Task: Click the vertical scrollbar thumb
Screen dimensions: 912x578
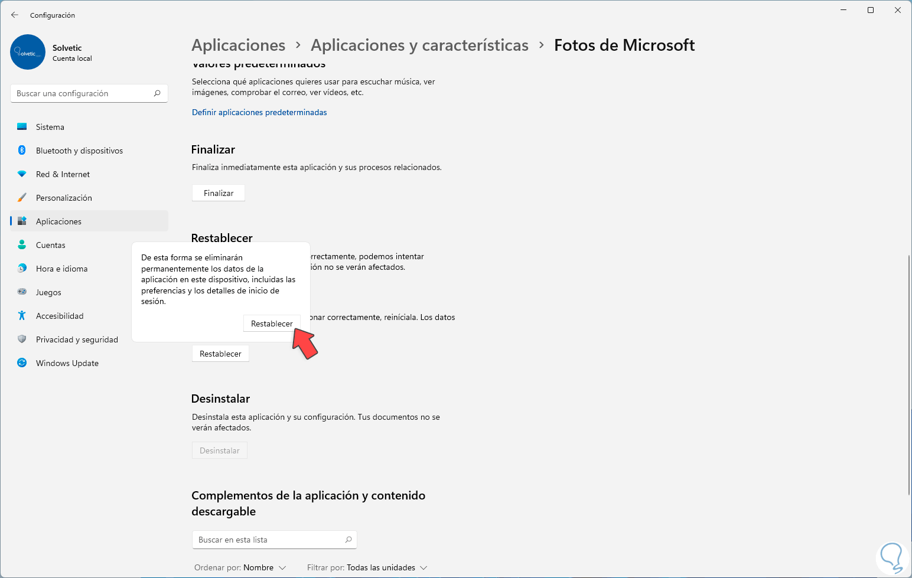Action: (x=909, y=375)
